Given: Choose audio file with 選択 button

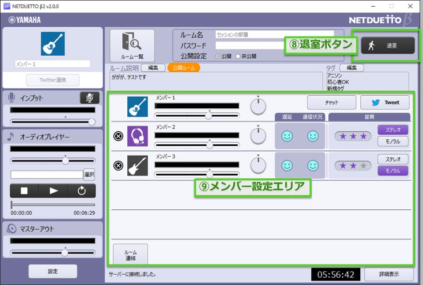Looking at the screenshot, I should pos(89,174).
